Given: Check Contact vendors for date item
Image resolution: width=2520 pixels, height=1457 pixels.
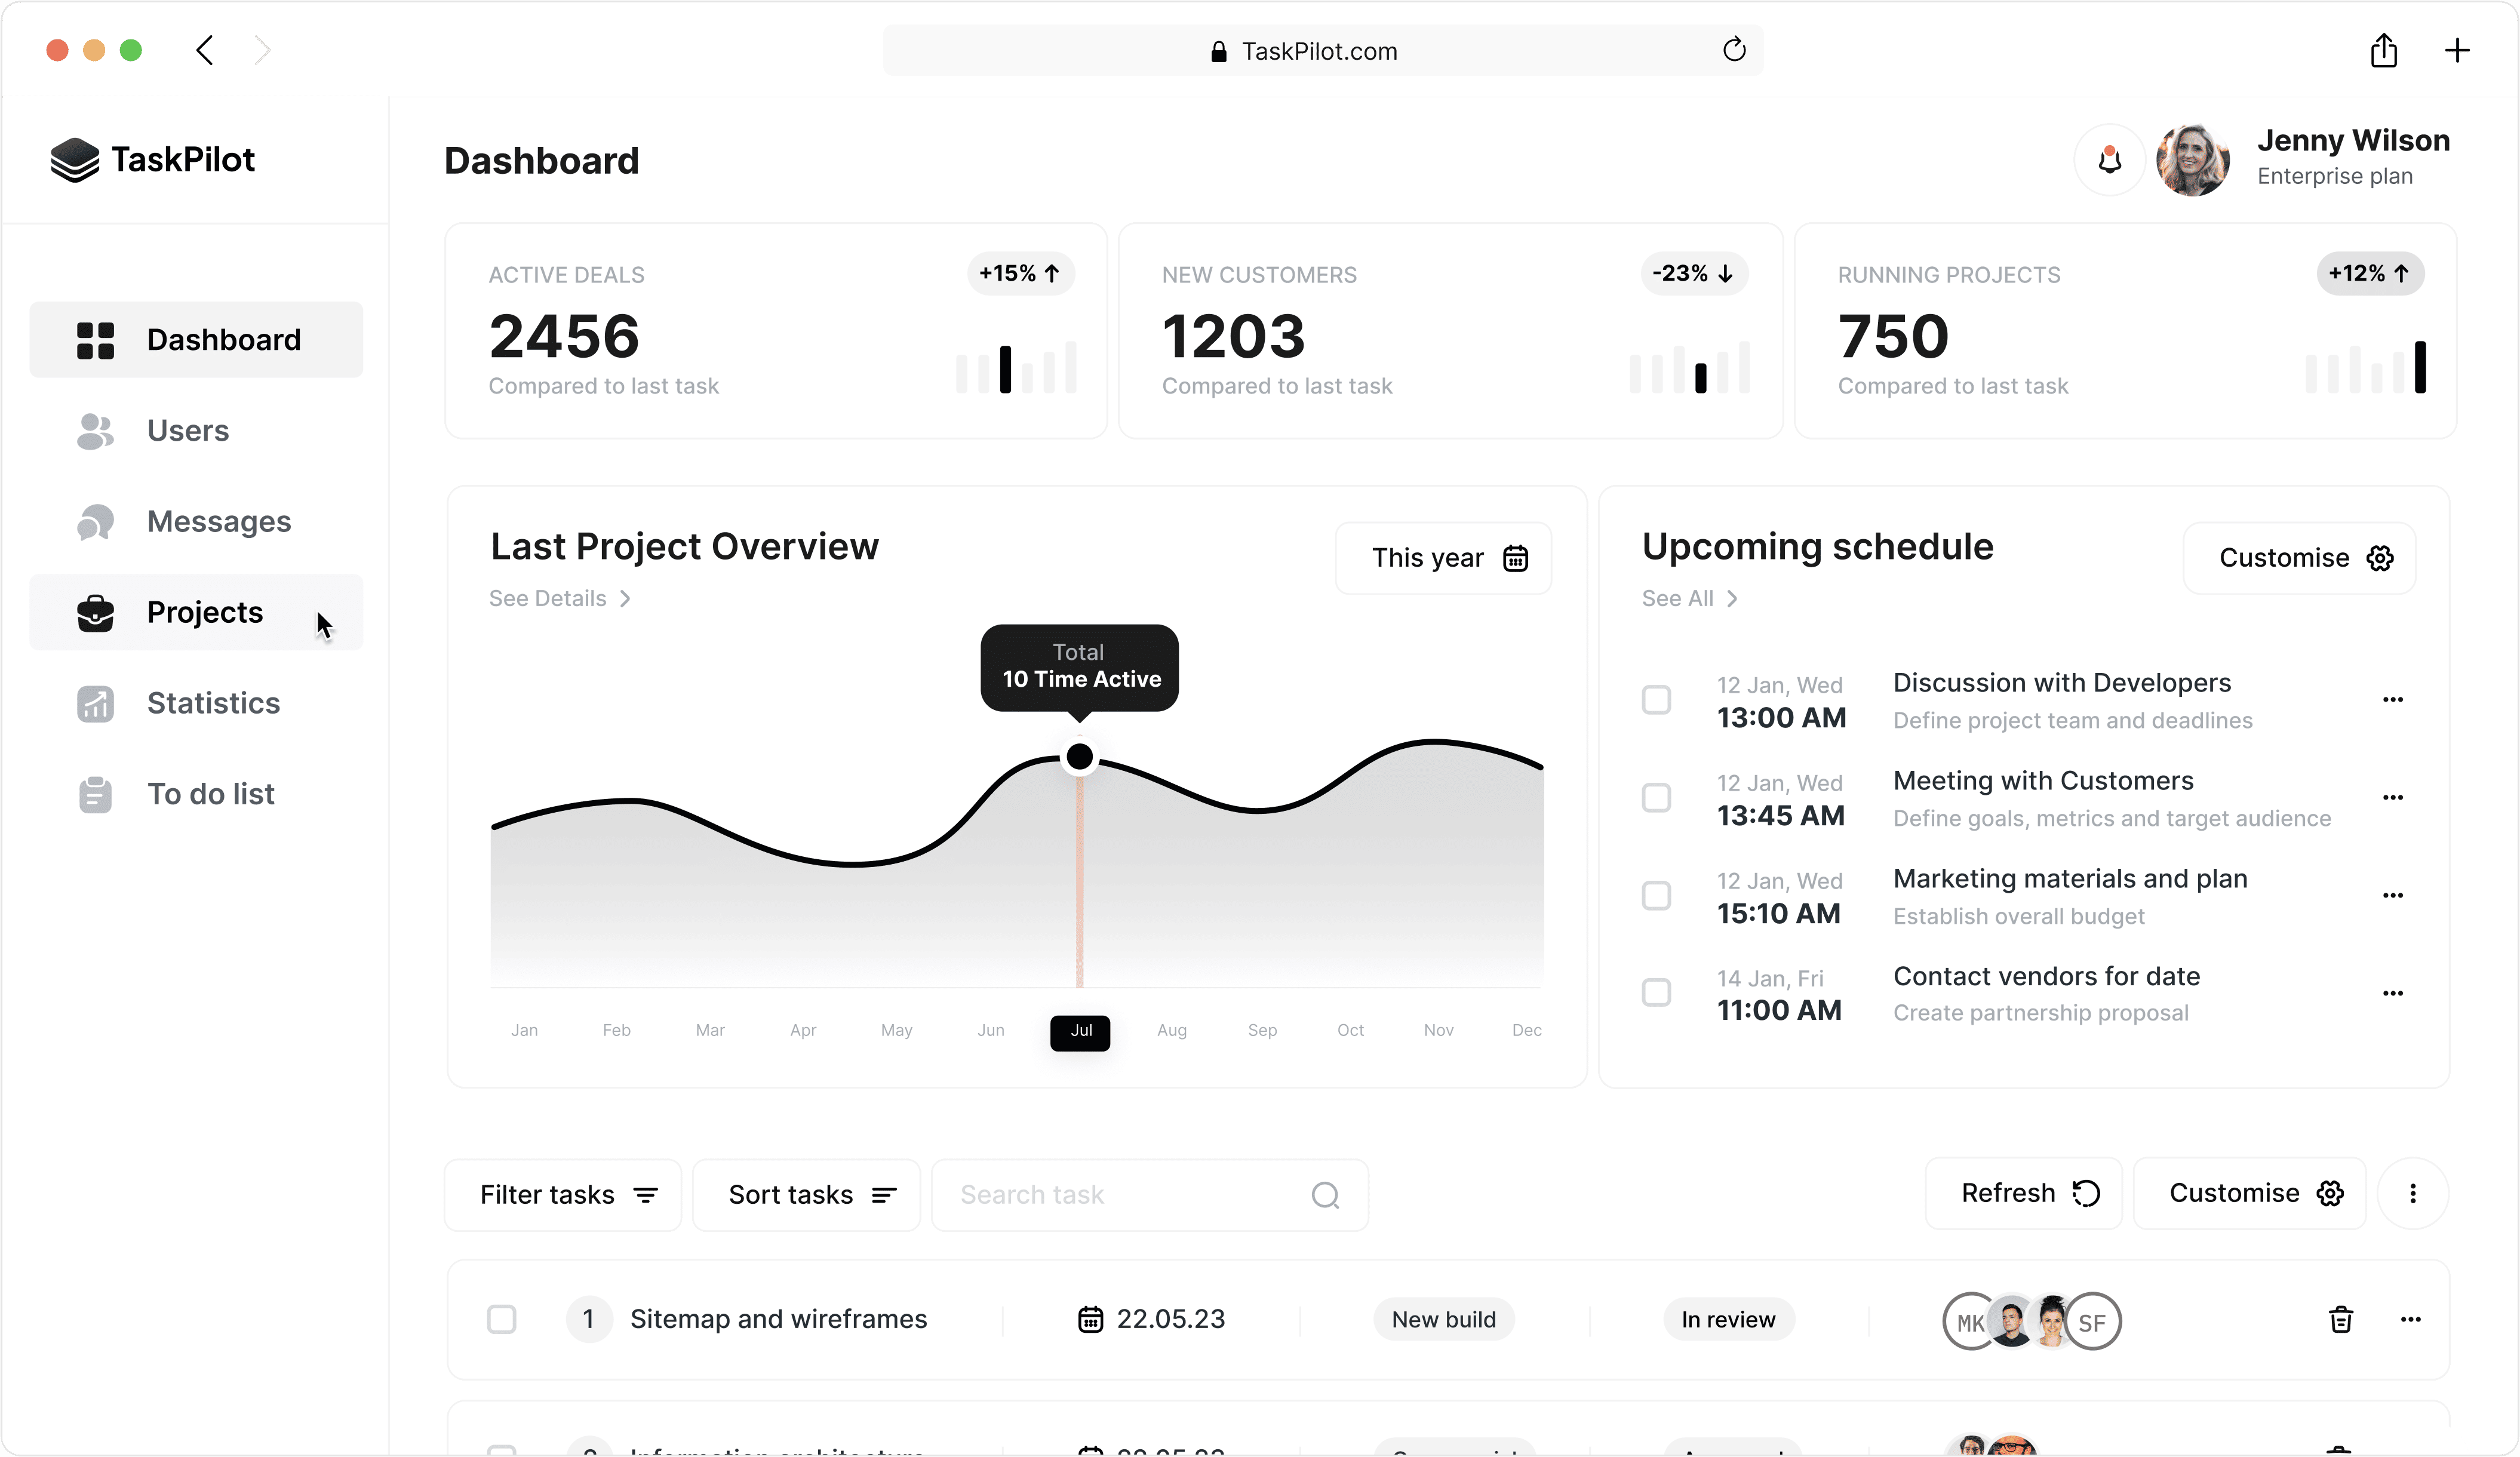Looking at the screenshot, I should pyautogui.click(x=1657, y=993).
